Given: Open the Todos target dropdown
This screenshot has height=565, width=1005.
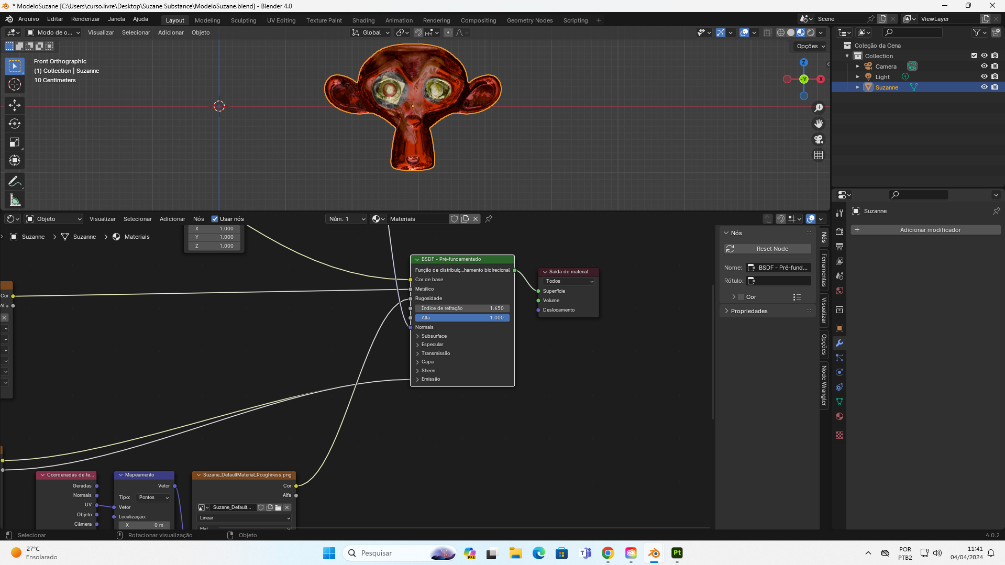Looking at the screenshot, I should click(569, 281).
